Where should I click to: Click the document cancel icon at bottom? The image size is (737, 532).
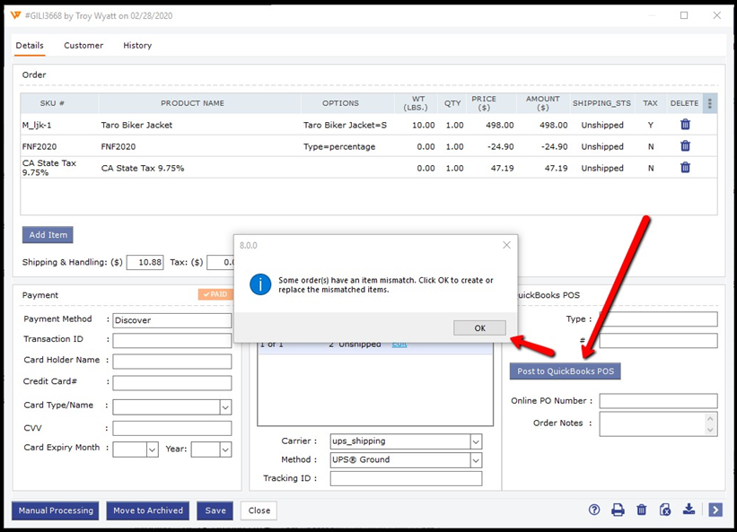click(x=664, y=510)
